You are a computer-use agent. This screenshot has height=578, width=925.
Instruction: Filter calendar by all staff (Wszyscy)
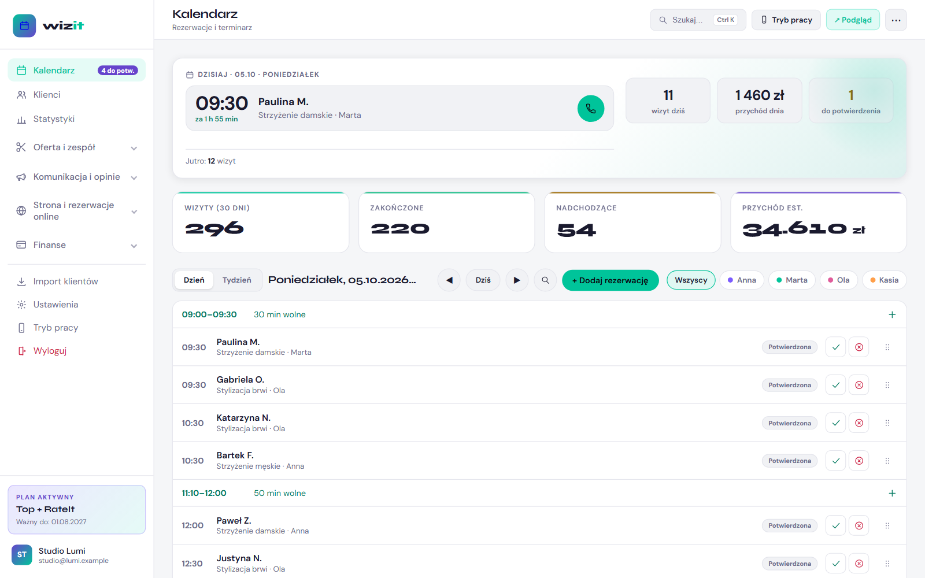(691, 280)
